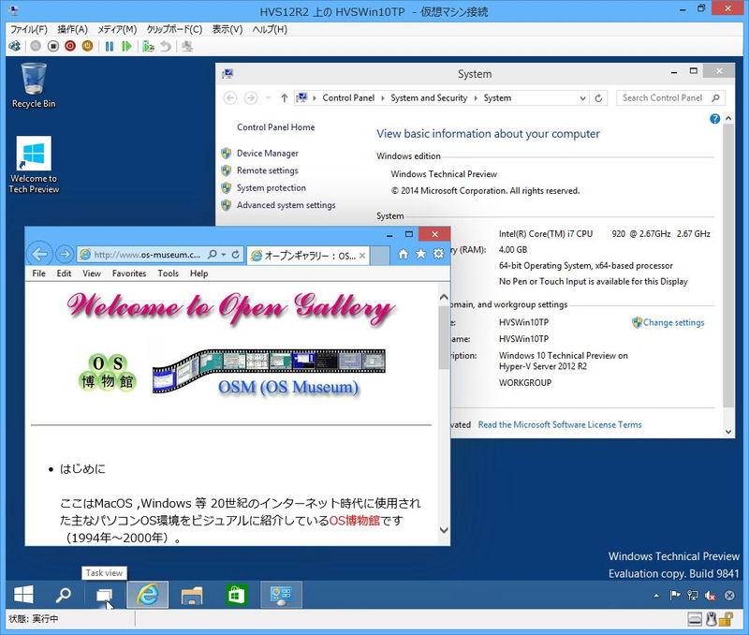Open the IE Tools gear icon
The height and width of the screenshot is (635, 749).
pyautogui.click(x=438, y=254)
